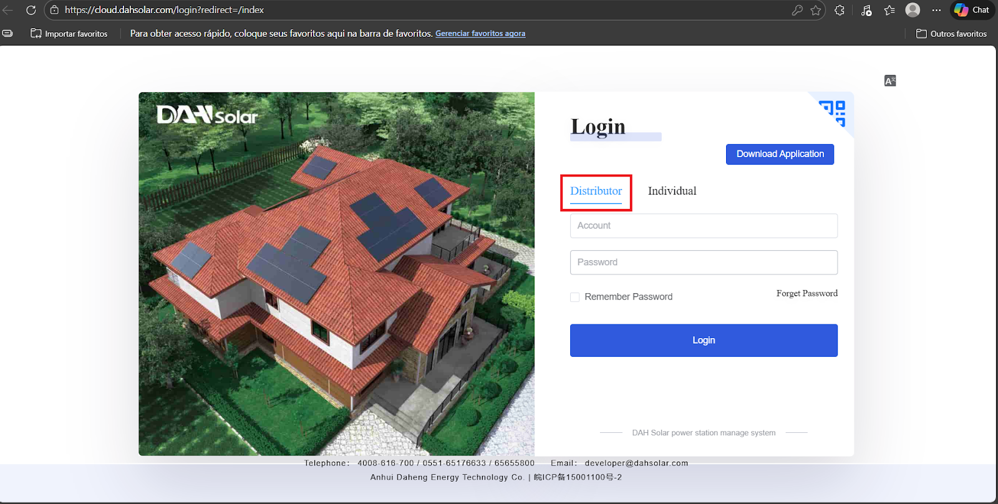This screenshot has height=504, width=998.
Task: Expand the Outros favoritos folder
Action: (951, 34)
